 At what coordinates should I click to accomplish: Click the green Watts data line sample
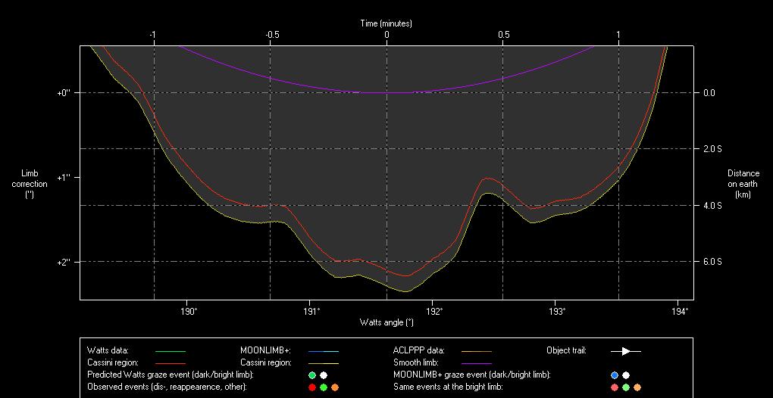pos(170,351)
